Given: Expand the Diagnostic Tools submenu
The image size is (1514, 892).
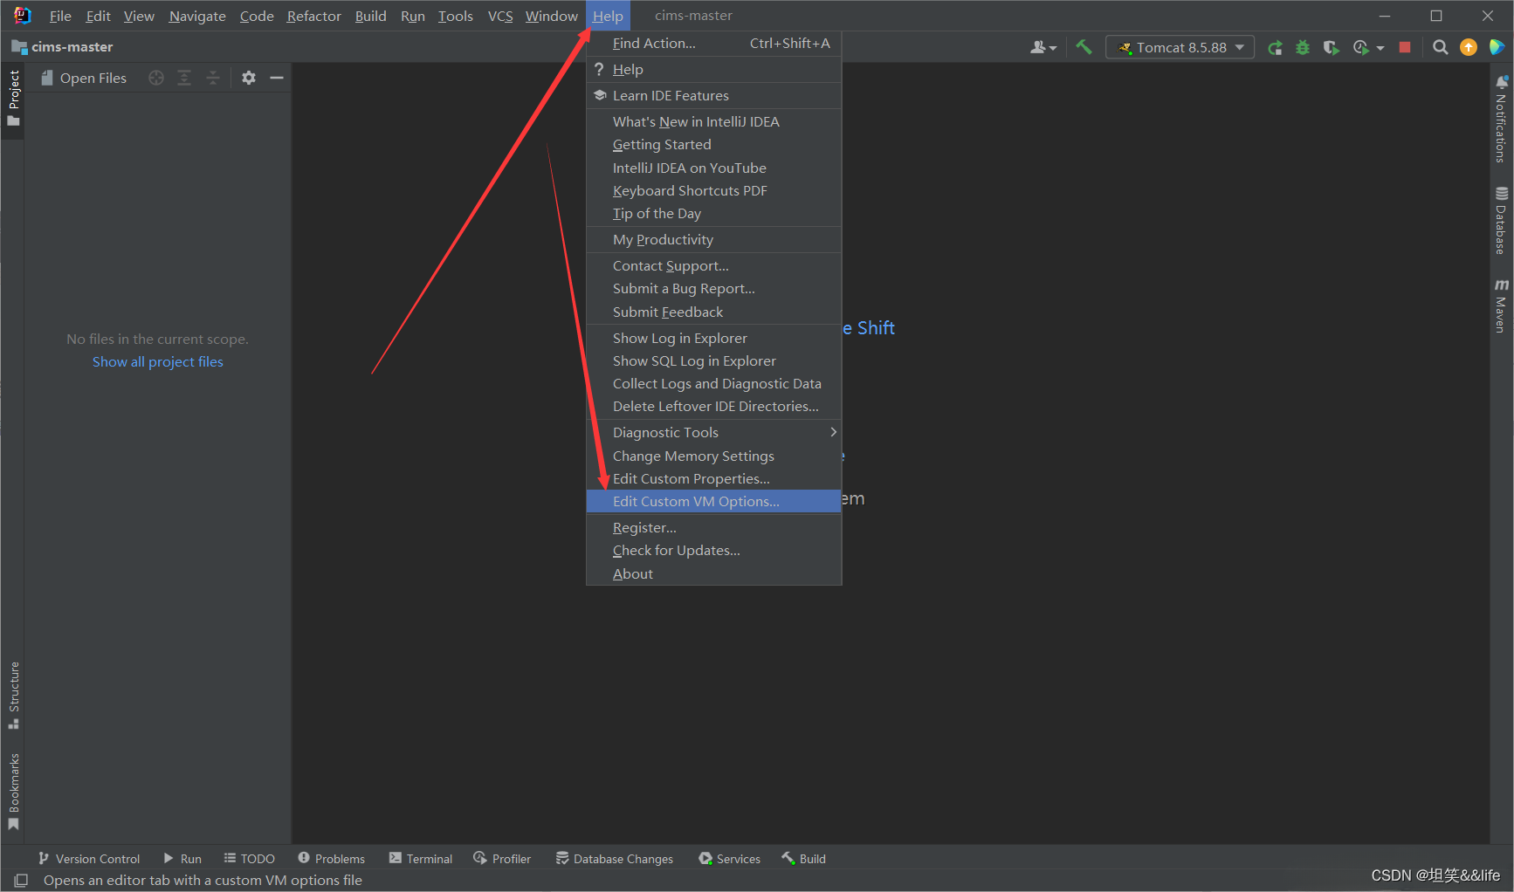Looking at the screenshot, I should click(714, 432).
